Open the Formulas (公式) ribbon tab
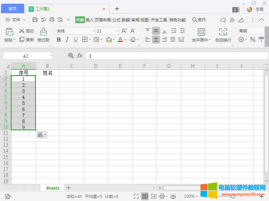269x201 pixels. pos(116,20)
